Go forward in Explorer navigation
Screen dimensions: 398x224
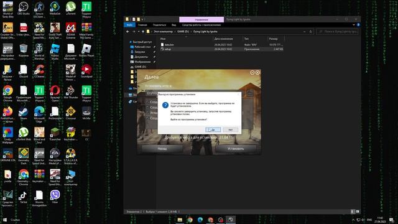coord(134,32)
